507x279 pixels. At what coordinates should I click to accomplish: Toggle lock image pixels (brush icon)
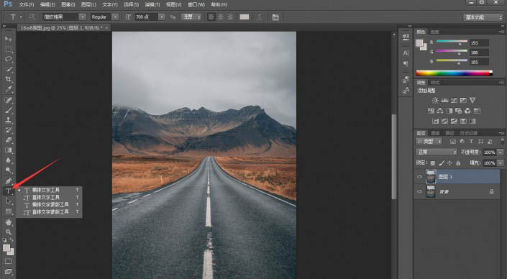coord(442,163)
